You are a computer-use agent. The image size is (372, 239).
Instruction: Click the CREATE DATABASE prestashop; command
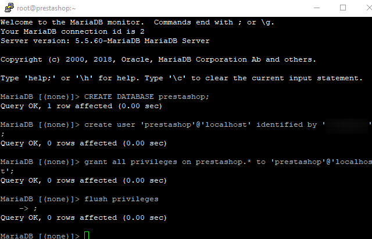146,97
